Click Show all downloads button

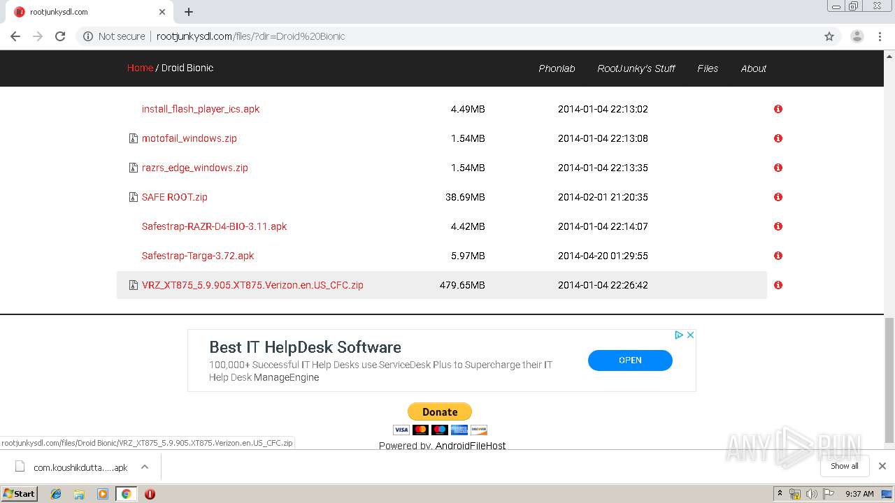click(845, 466)
